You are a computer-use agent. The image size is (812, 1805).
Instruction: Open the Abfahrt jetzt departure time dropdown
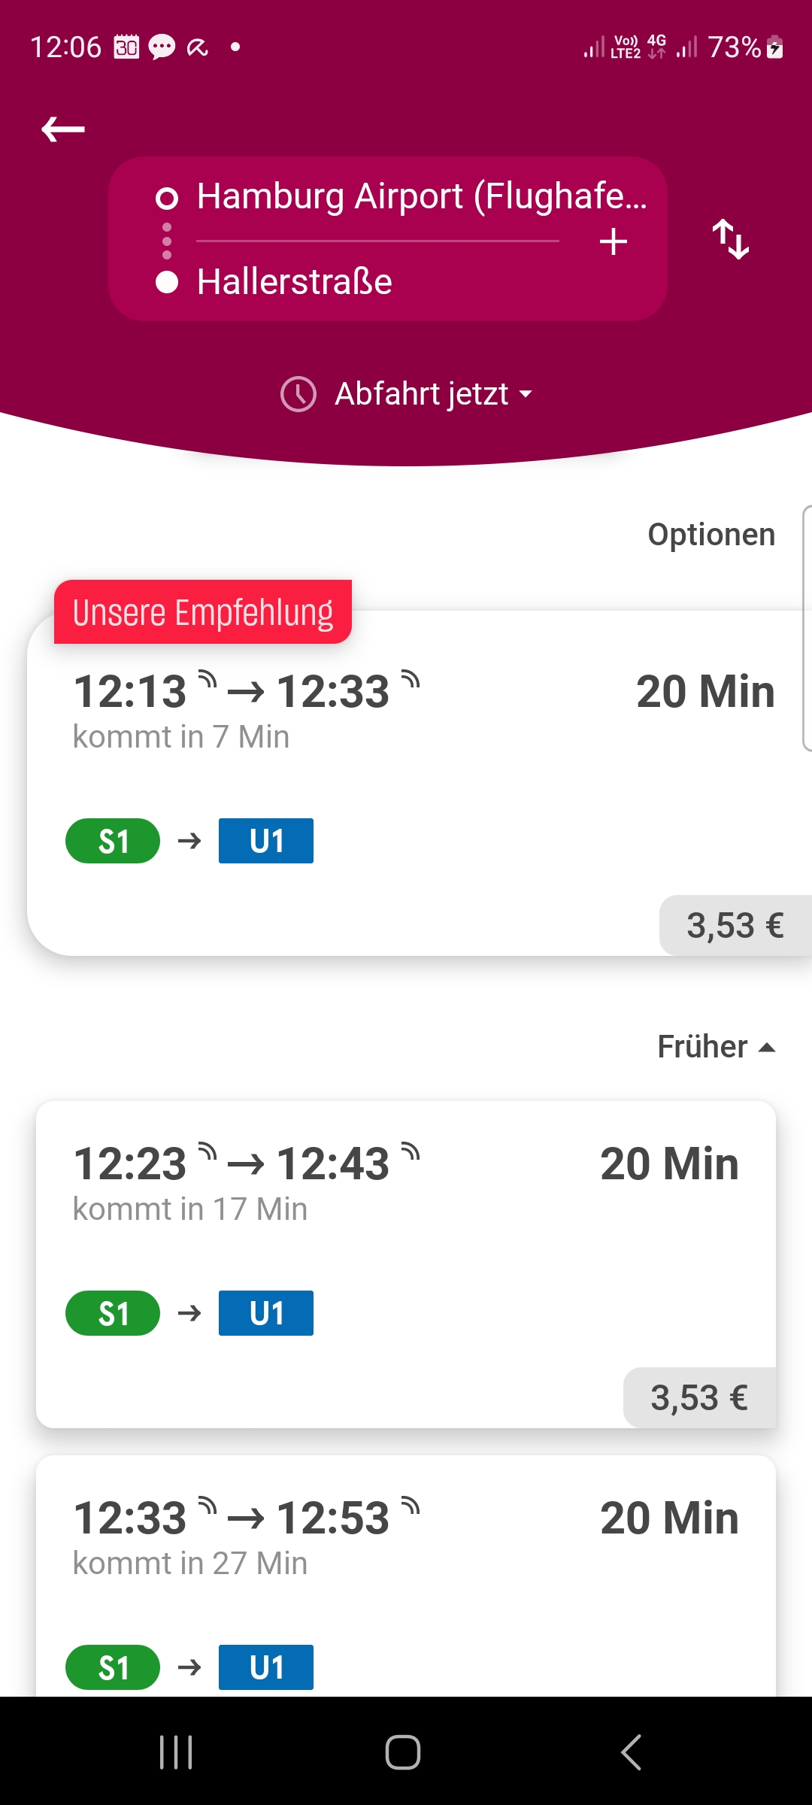coord(432,394)
